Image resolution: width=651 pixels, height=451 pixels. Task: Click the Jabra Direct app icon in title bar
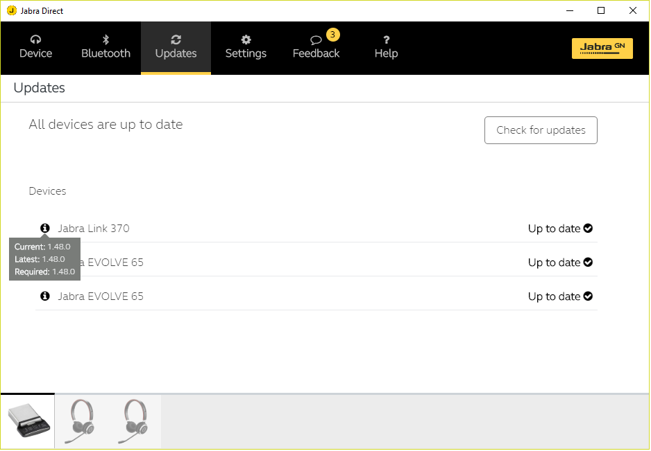(x=11, y=10)
